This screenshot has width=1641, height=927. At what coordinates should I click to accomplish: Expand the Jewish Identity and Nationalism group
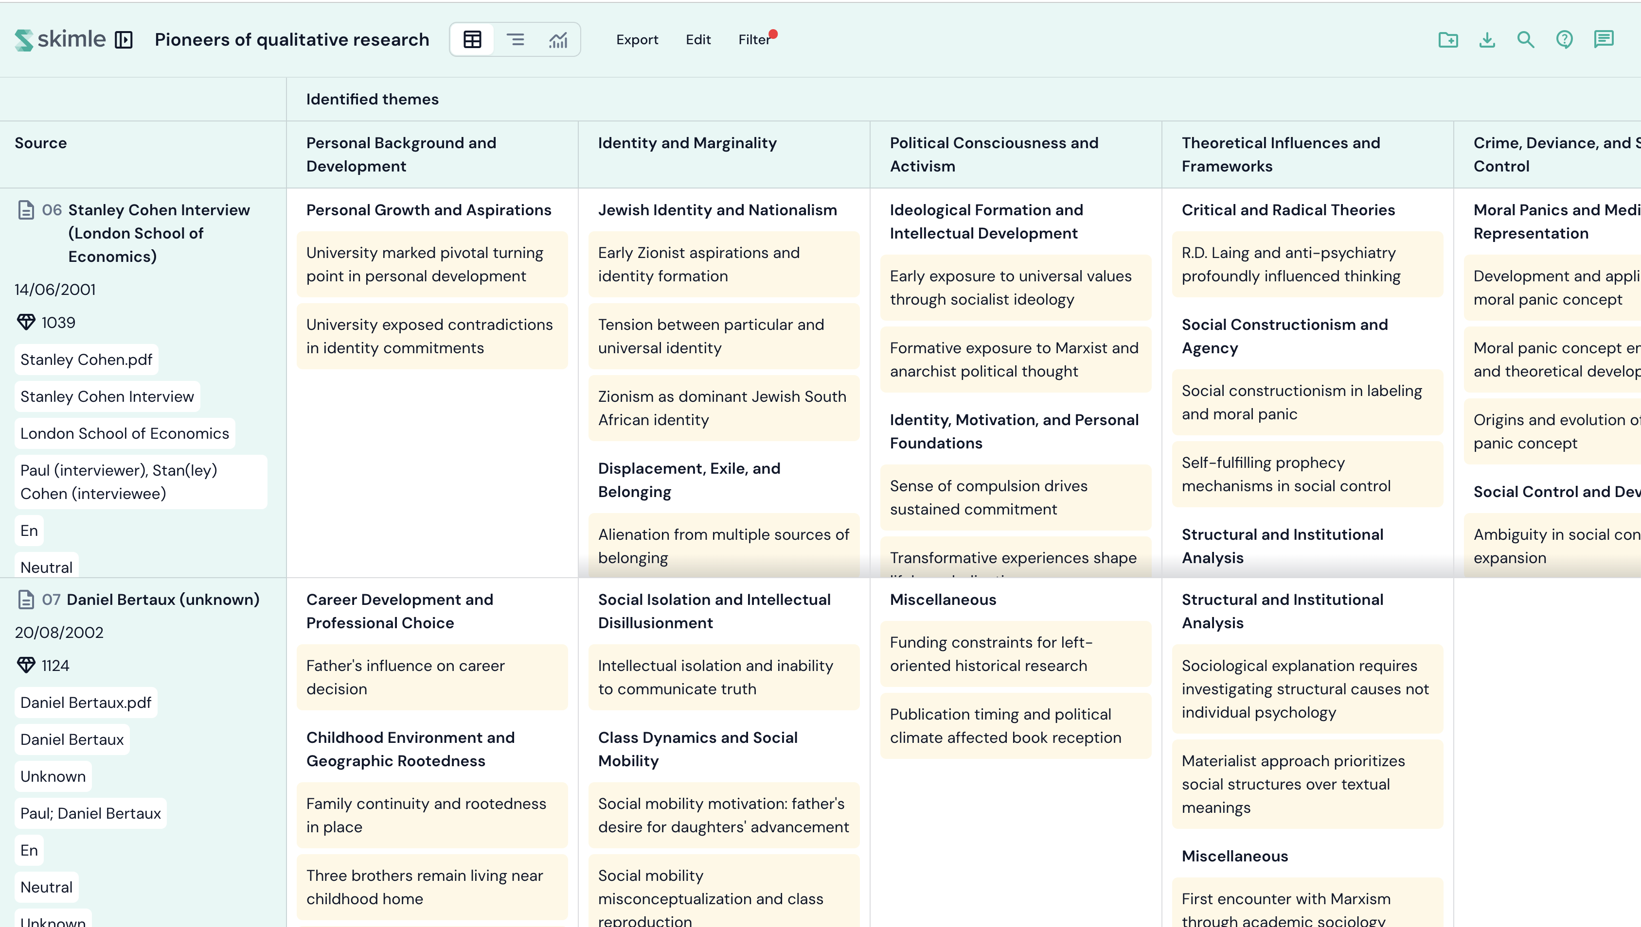717,210
